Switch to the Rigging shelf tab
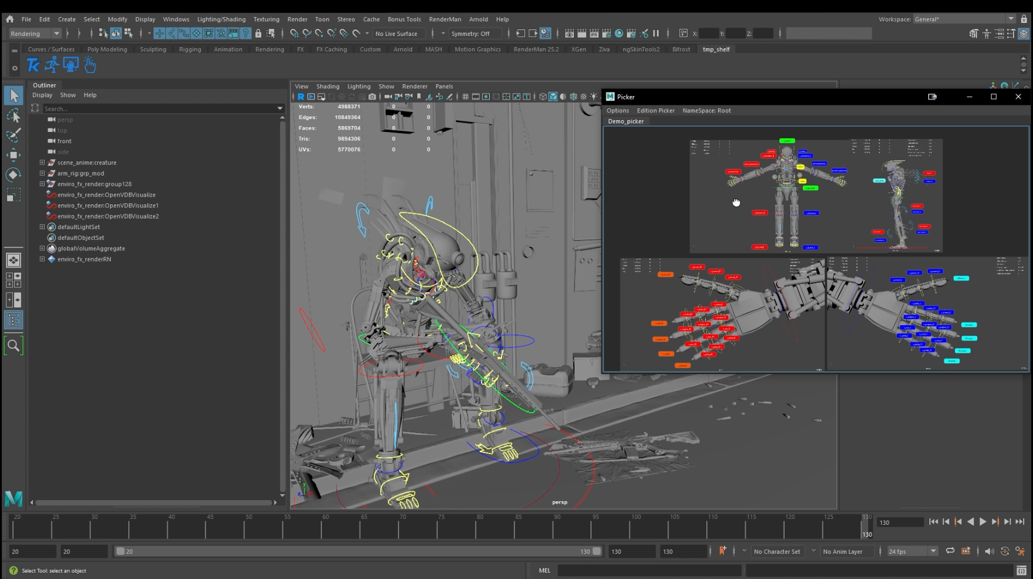This screenshot has height=579, width=1033. (x=190, y=49)
